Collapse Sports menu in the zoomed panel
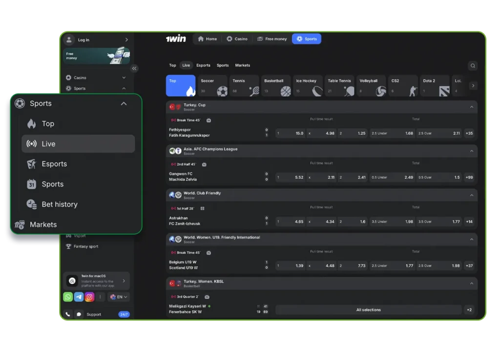The height and width of the screenshot is (339, 500). [x=124, y=103]
